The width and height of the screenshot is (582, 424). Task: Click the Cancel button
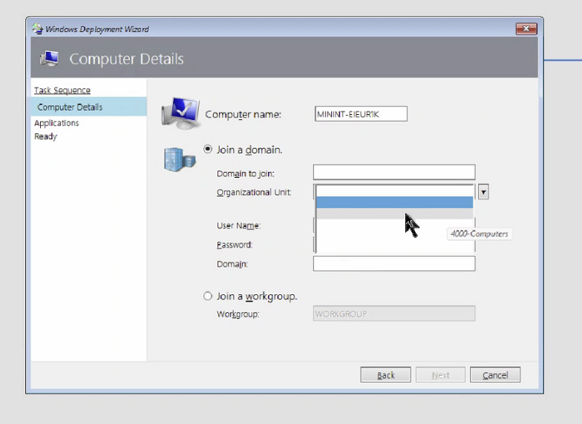click(495, 375)
